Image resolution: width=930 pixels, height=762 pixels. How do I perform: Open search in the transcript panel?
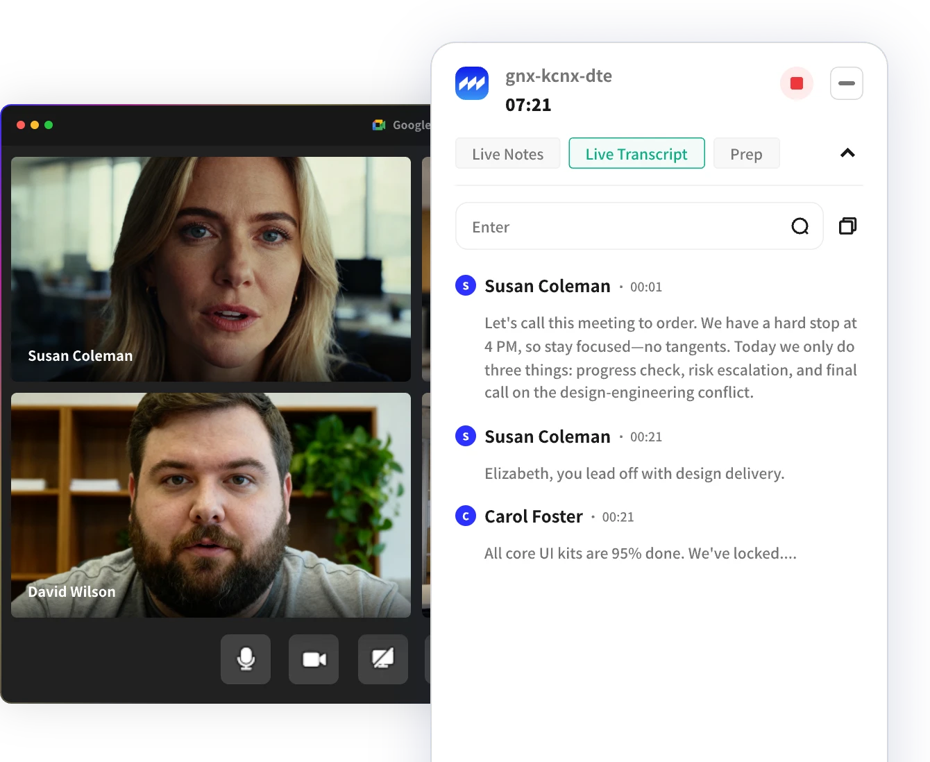[800, 226]
